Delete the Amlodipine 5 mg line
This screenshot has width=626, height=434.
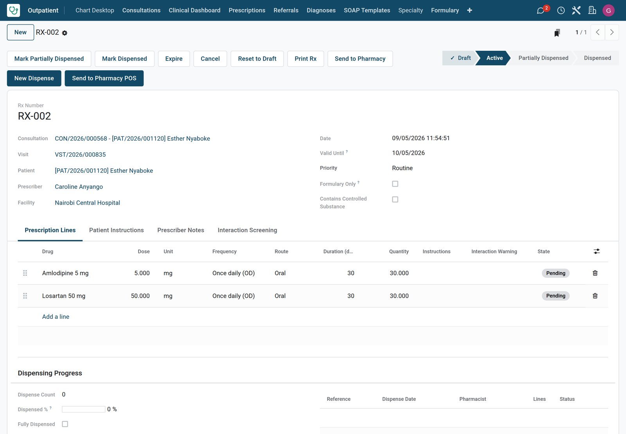595,273
